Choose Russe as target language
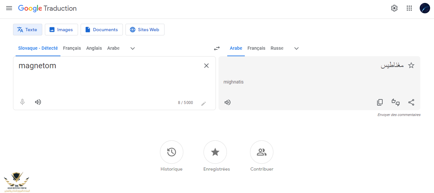Screen dimensions: 434x193 277,48
